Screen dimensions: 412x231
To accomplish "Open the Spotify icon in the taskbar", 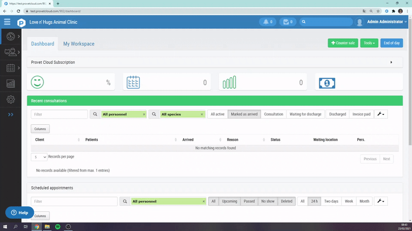I will click(x=57, y=226).
